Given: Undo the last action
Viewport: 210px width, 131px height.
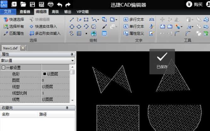Looking at the screenshot, I should point(60,5).
